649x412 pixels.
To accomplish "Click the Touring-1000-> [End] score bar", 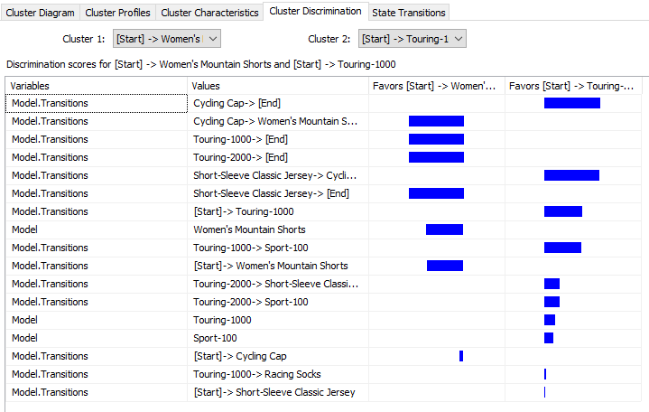I will click(436, 139).
